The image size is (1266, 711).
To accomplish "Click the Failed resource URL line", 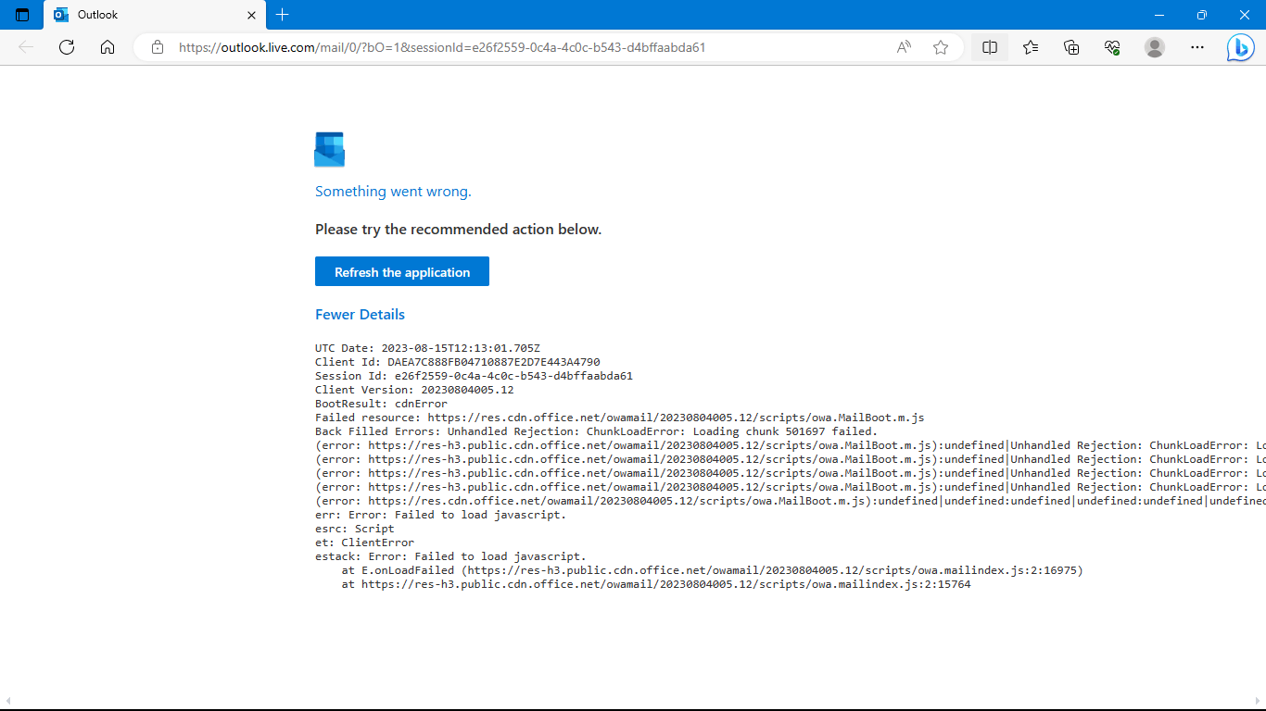I will tap(619, 418).
